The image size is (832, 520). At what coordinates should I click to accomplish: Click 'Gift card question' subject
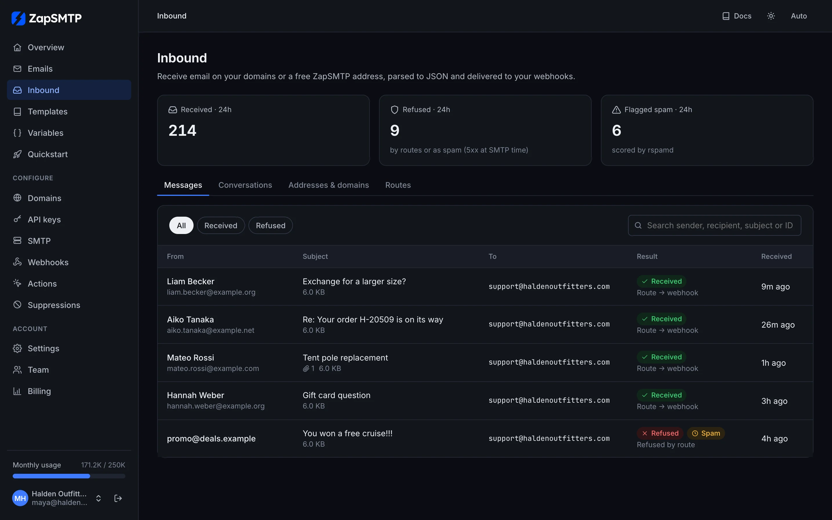pos(337,395)
